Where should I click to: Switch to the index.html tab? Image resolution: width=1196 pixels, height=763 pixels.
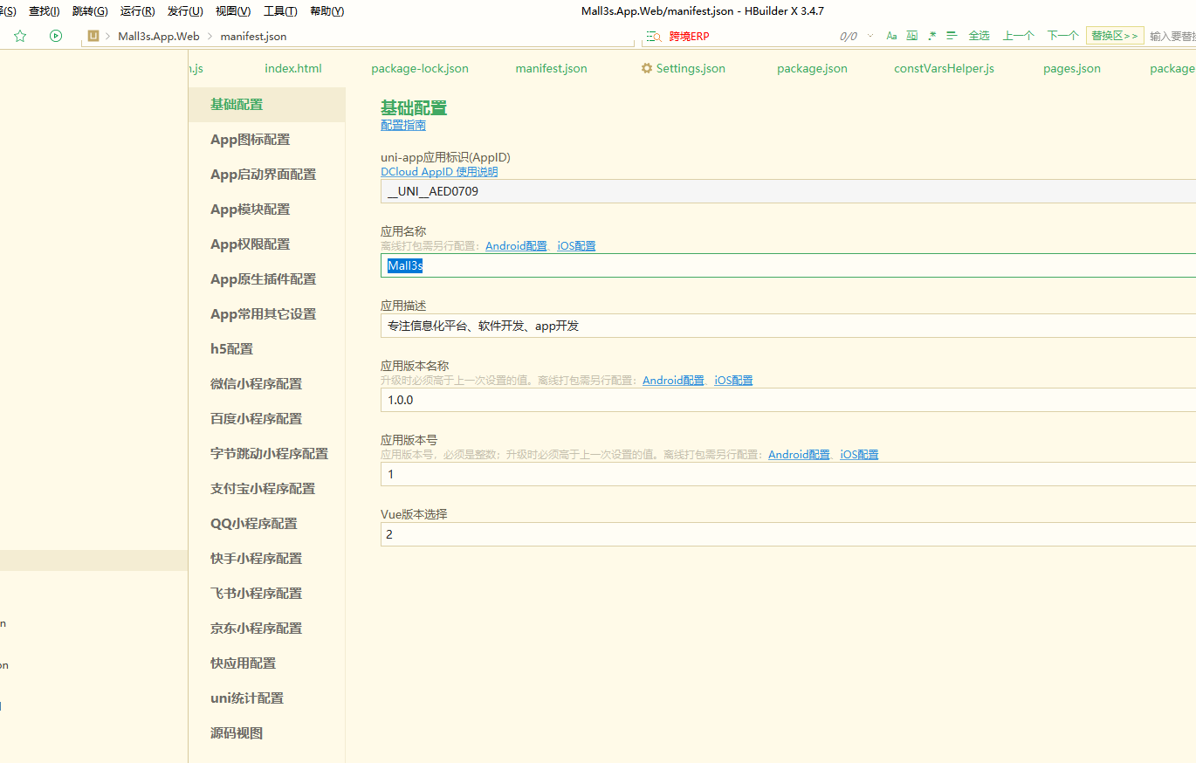coord(293,68)
